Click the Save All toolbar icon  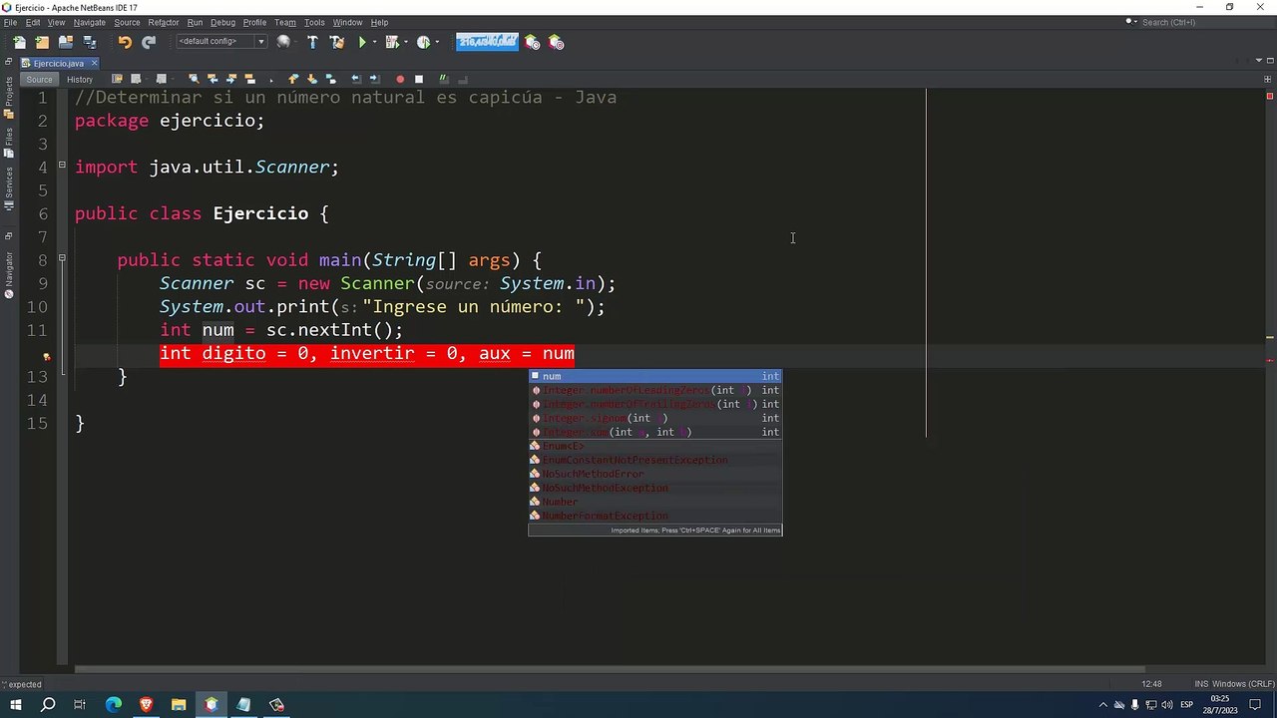[90, 42]
